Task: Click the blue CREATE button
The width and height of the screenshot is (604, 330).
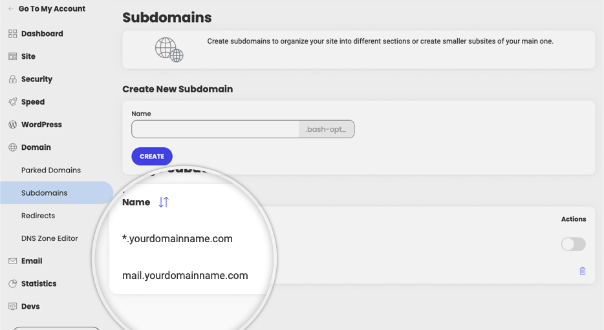Action: click(x=152, y=156)
